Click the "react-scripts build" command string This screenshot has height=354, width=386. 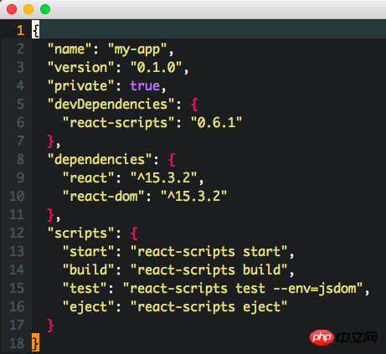pyautogui.click(x=209, y=270)
